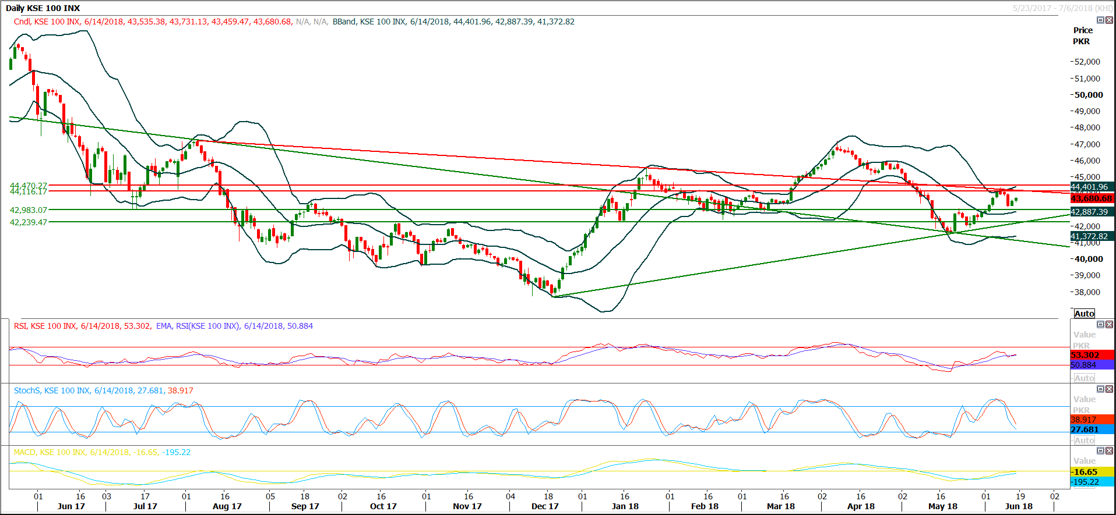The width and height of the screenshot is (1116, 515).
Task: Toggle Auto scaling on price axis
Action: point(1084,314)
